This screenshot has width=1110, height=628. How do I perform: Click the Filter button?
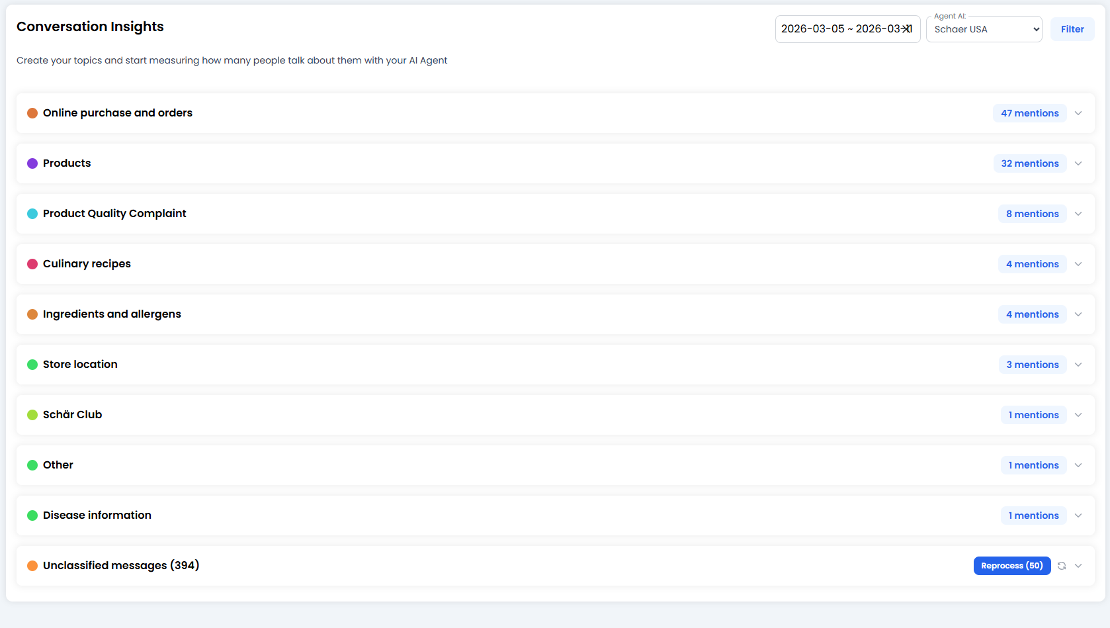click(1072, 28)
